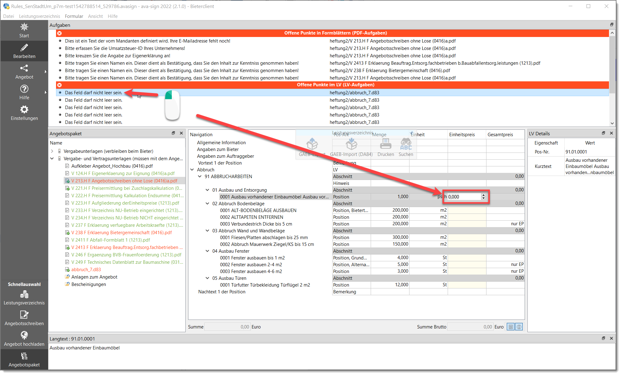The width and height of the screenshot is (621, 375).
Task: Click the Leistungsverzeichnis quick-select icon
Action: 24,295
